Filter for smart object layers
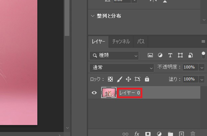Image resolution: width=207 pixels, height=136 pixels. (x=190, y=55)
